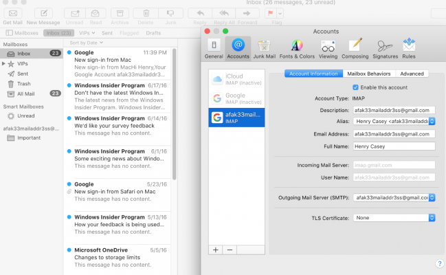Screen dimensions: 446x275
Task: Select the inactive Google IMAP account
Action: 236,98
